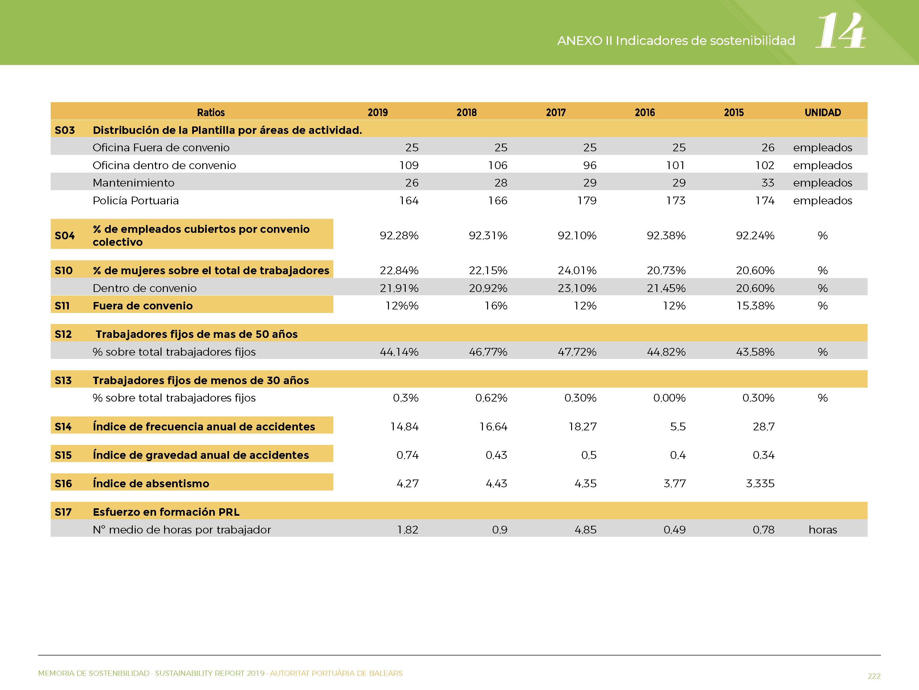Click 'empleados' unit in Policía Portuaria row
Screen dimensions: 919x690
[x=823, y=200]
